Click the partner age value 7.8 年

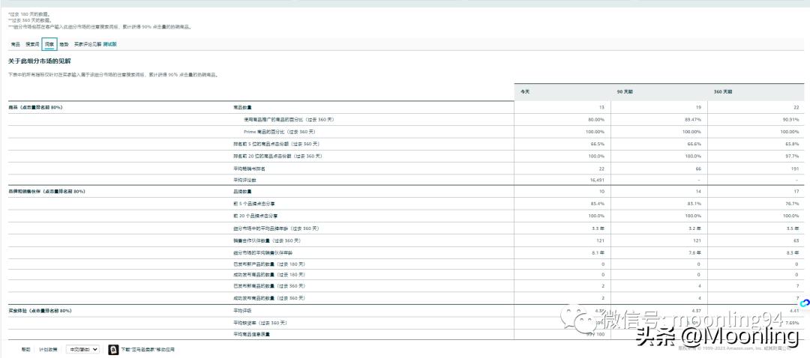point(696,252)
